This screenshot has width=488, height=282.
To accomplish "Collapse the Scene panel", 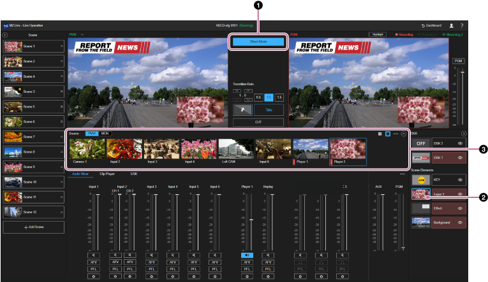I will tap(5, 35).
